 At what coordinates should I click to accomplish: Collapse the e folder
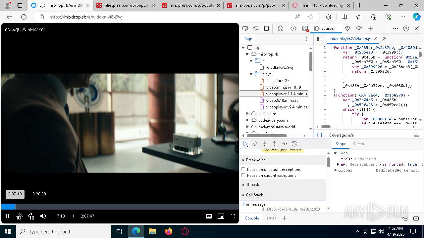click(x=251, y=61)
